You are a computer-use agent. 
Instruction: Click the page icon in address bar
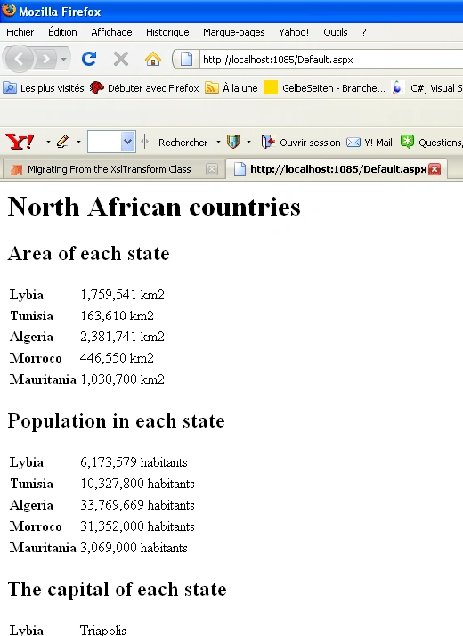click(x=186, y=59)
